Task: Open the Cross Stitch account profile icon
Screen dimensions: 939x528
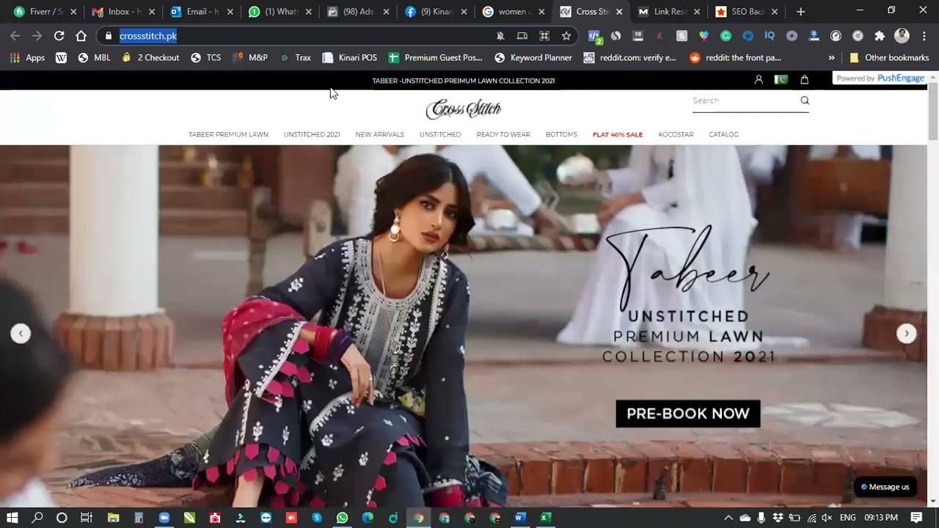Action: [x=759, y=80]
